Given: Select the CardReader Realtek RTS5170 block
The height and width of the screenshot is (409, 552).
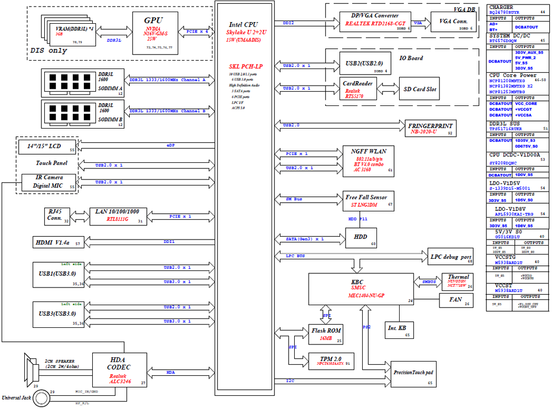Looking at the screenshot, I should (358, 89).
